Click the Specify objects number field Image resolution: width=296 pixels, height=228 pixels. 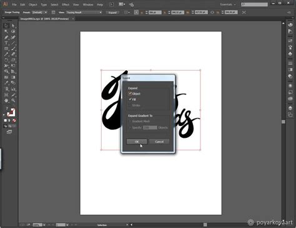tap(150, 127)
